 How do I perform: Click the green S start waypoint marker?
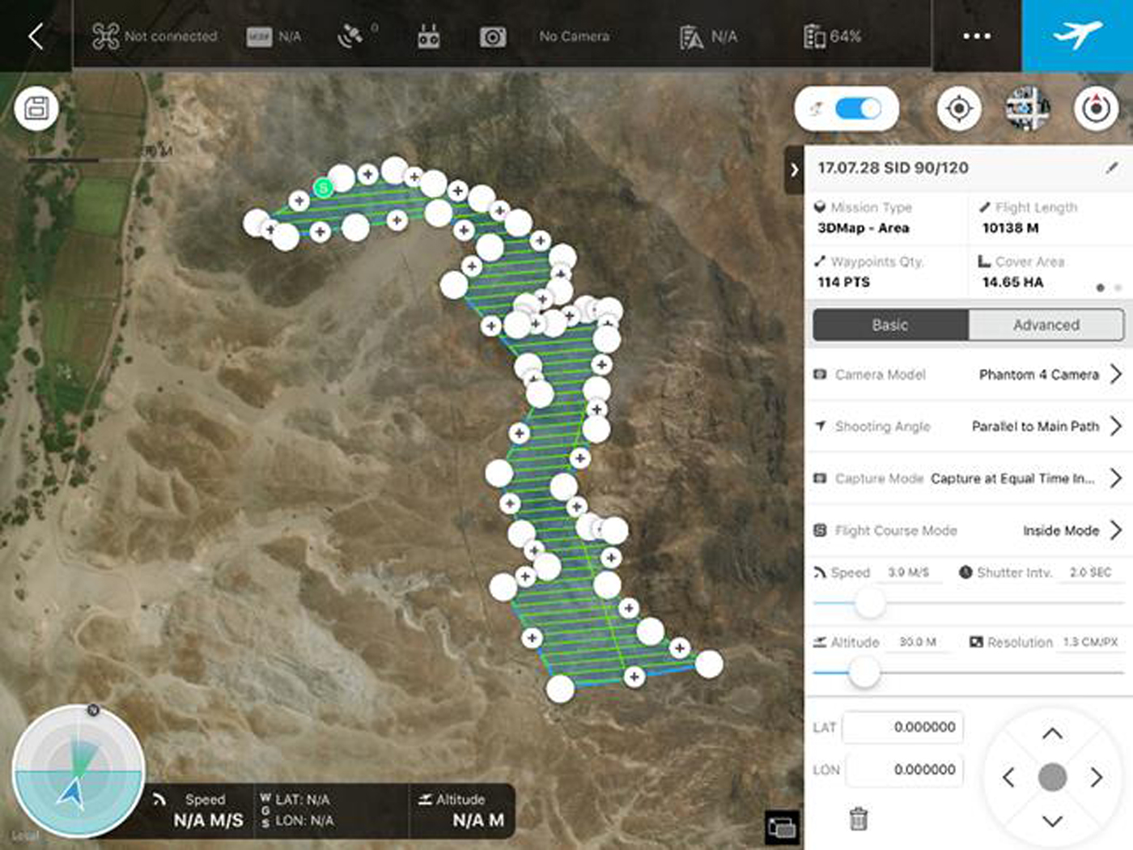(323, 188)
